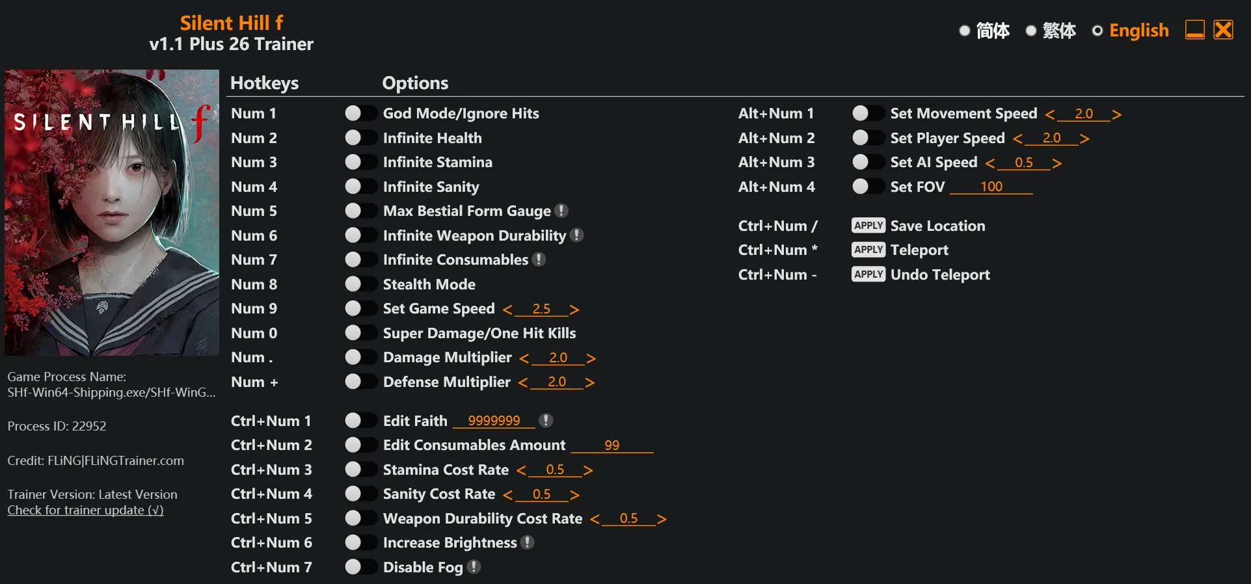
Task: Increase Set Movement Speed with right arrow
Action: coord(1116,114)
